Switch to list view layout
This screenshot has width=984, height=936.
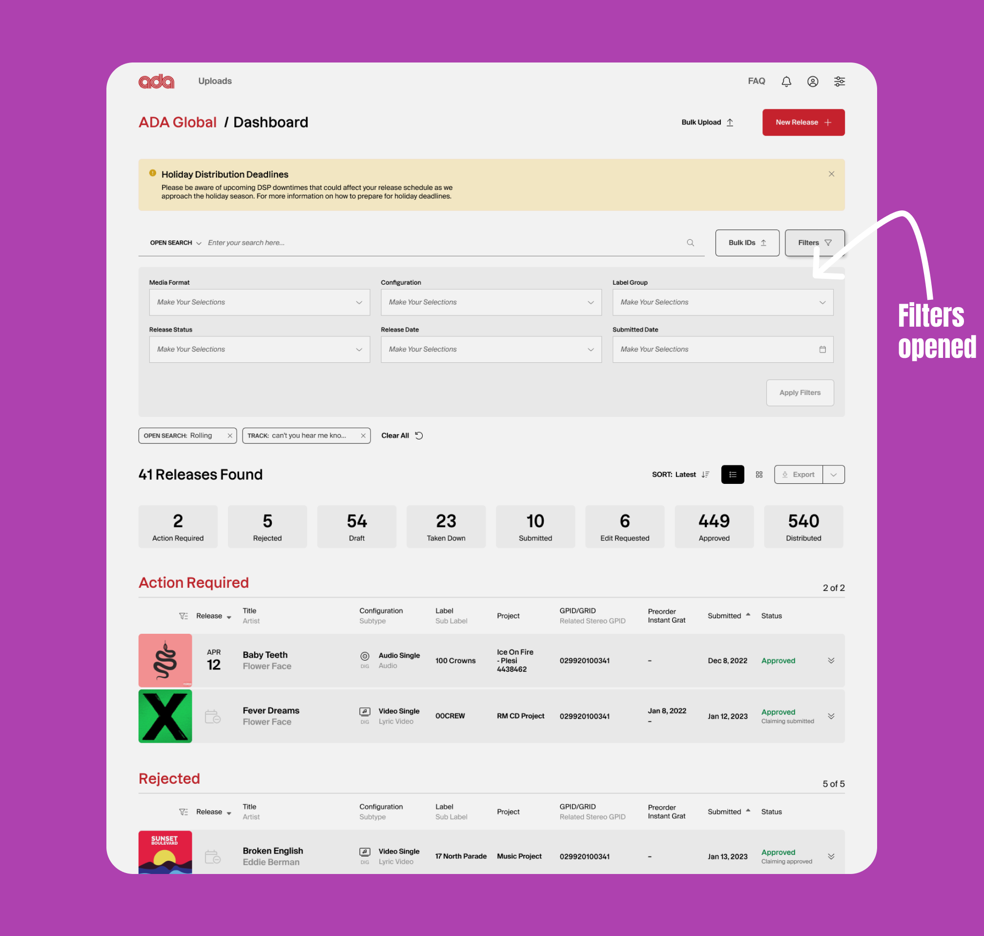pyautogui.click(x=732, y=475)
